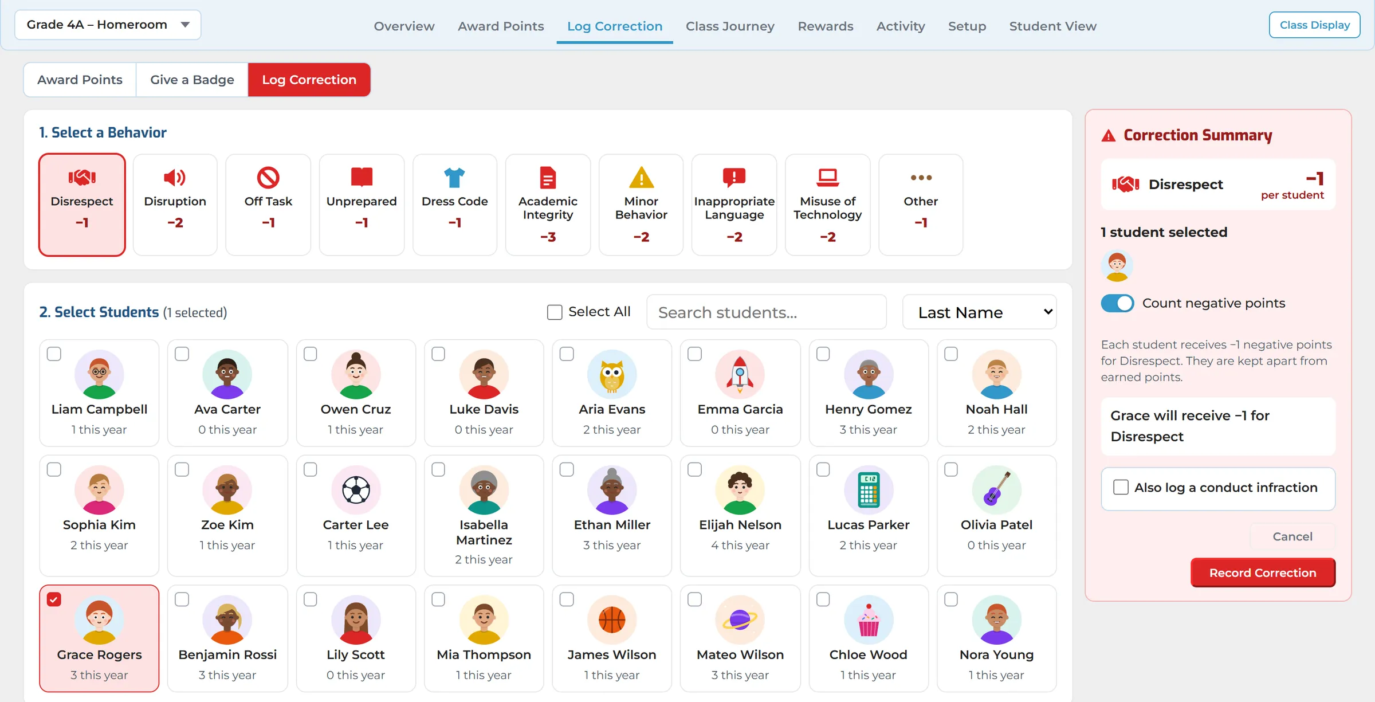
Task: Choose the Off Task prohibited icon
Action: click(x=268, y=178)
